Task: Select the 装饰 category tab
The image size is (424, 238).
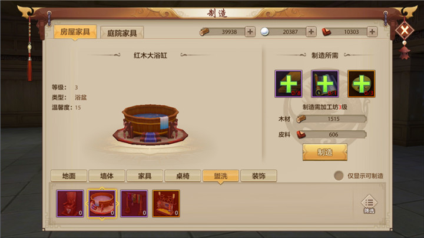Action: 259,176
